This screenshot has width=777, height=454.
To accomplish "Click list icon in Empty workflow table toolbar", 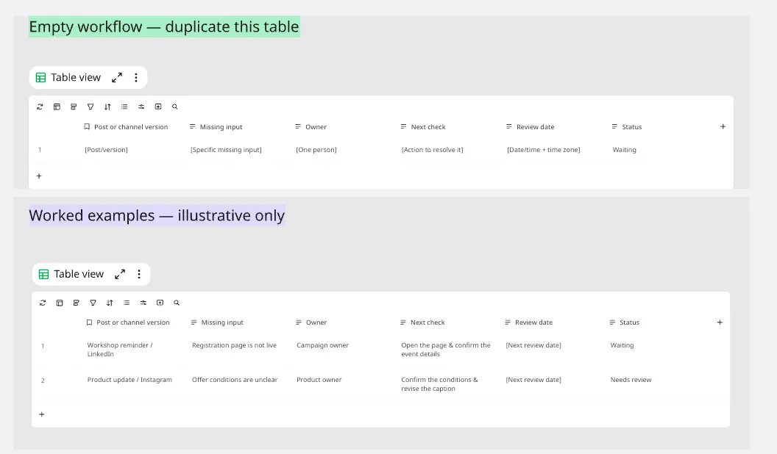I will coord(124,107).
